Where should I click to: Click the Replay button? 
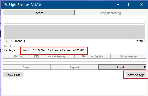19,56
